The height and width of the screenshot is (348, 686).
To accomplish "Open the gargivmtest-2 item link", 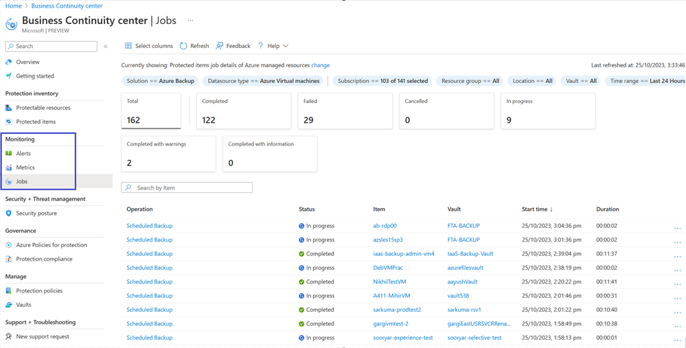I will point(391,324).
